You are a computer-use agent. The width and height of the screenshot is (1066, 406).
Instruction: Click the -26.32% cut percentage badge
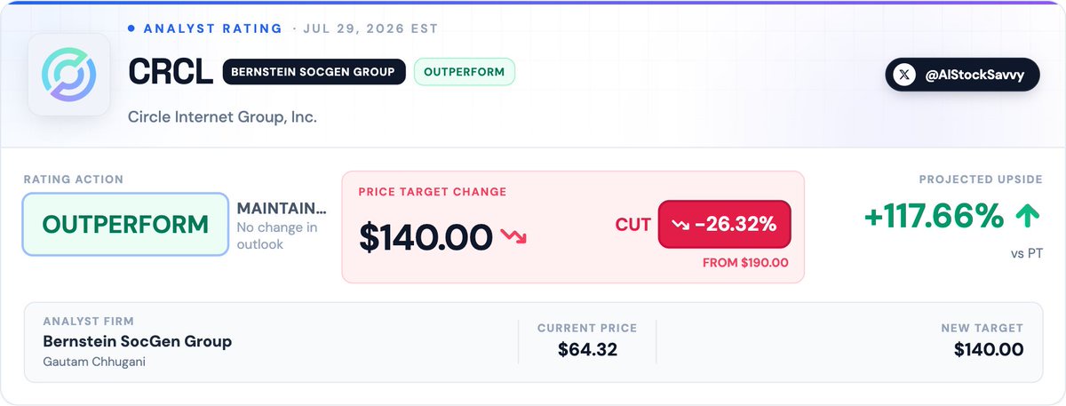coord(724,225)
